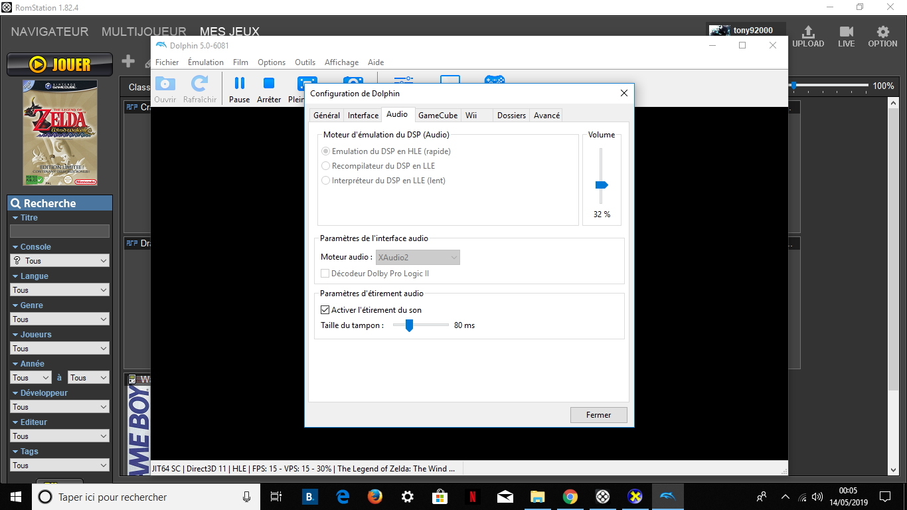Open Netflix from the taskbar
907x510 pixels.
[x=473, y=497]
